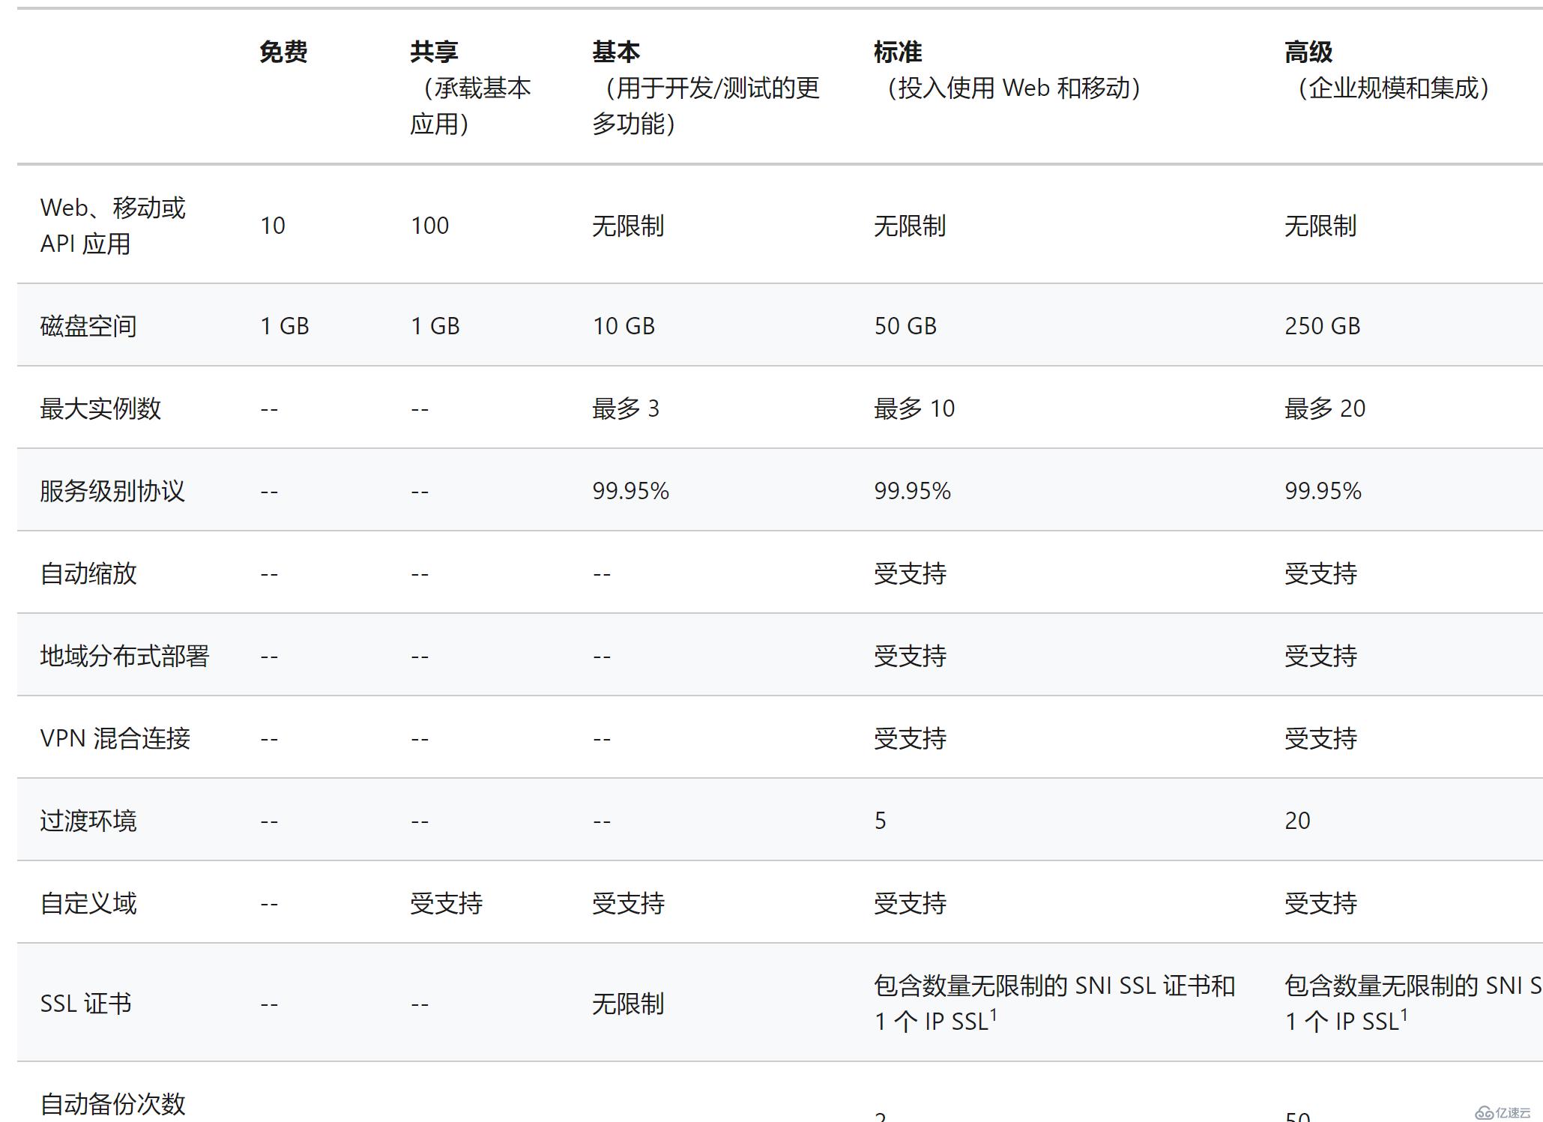Click the 投入使用 Web 和移动 subtitle

pyautogui.click(x=1013, y=88)
